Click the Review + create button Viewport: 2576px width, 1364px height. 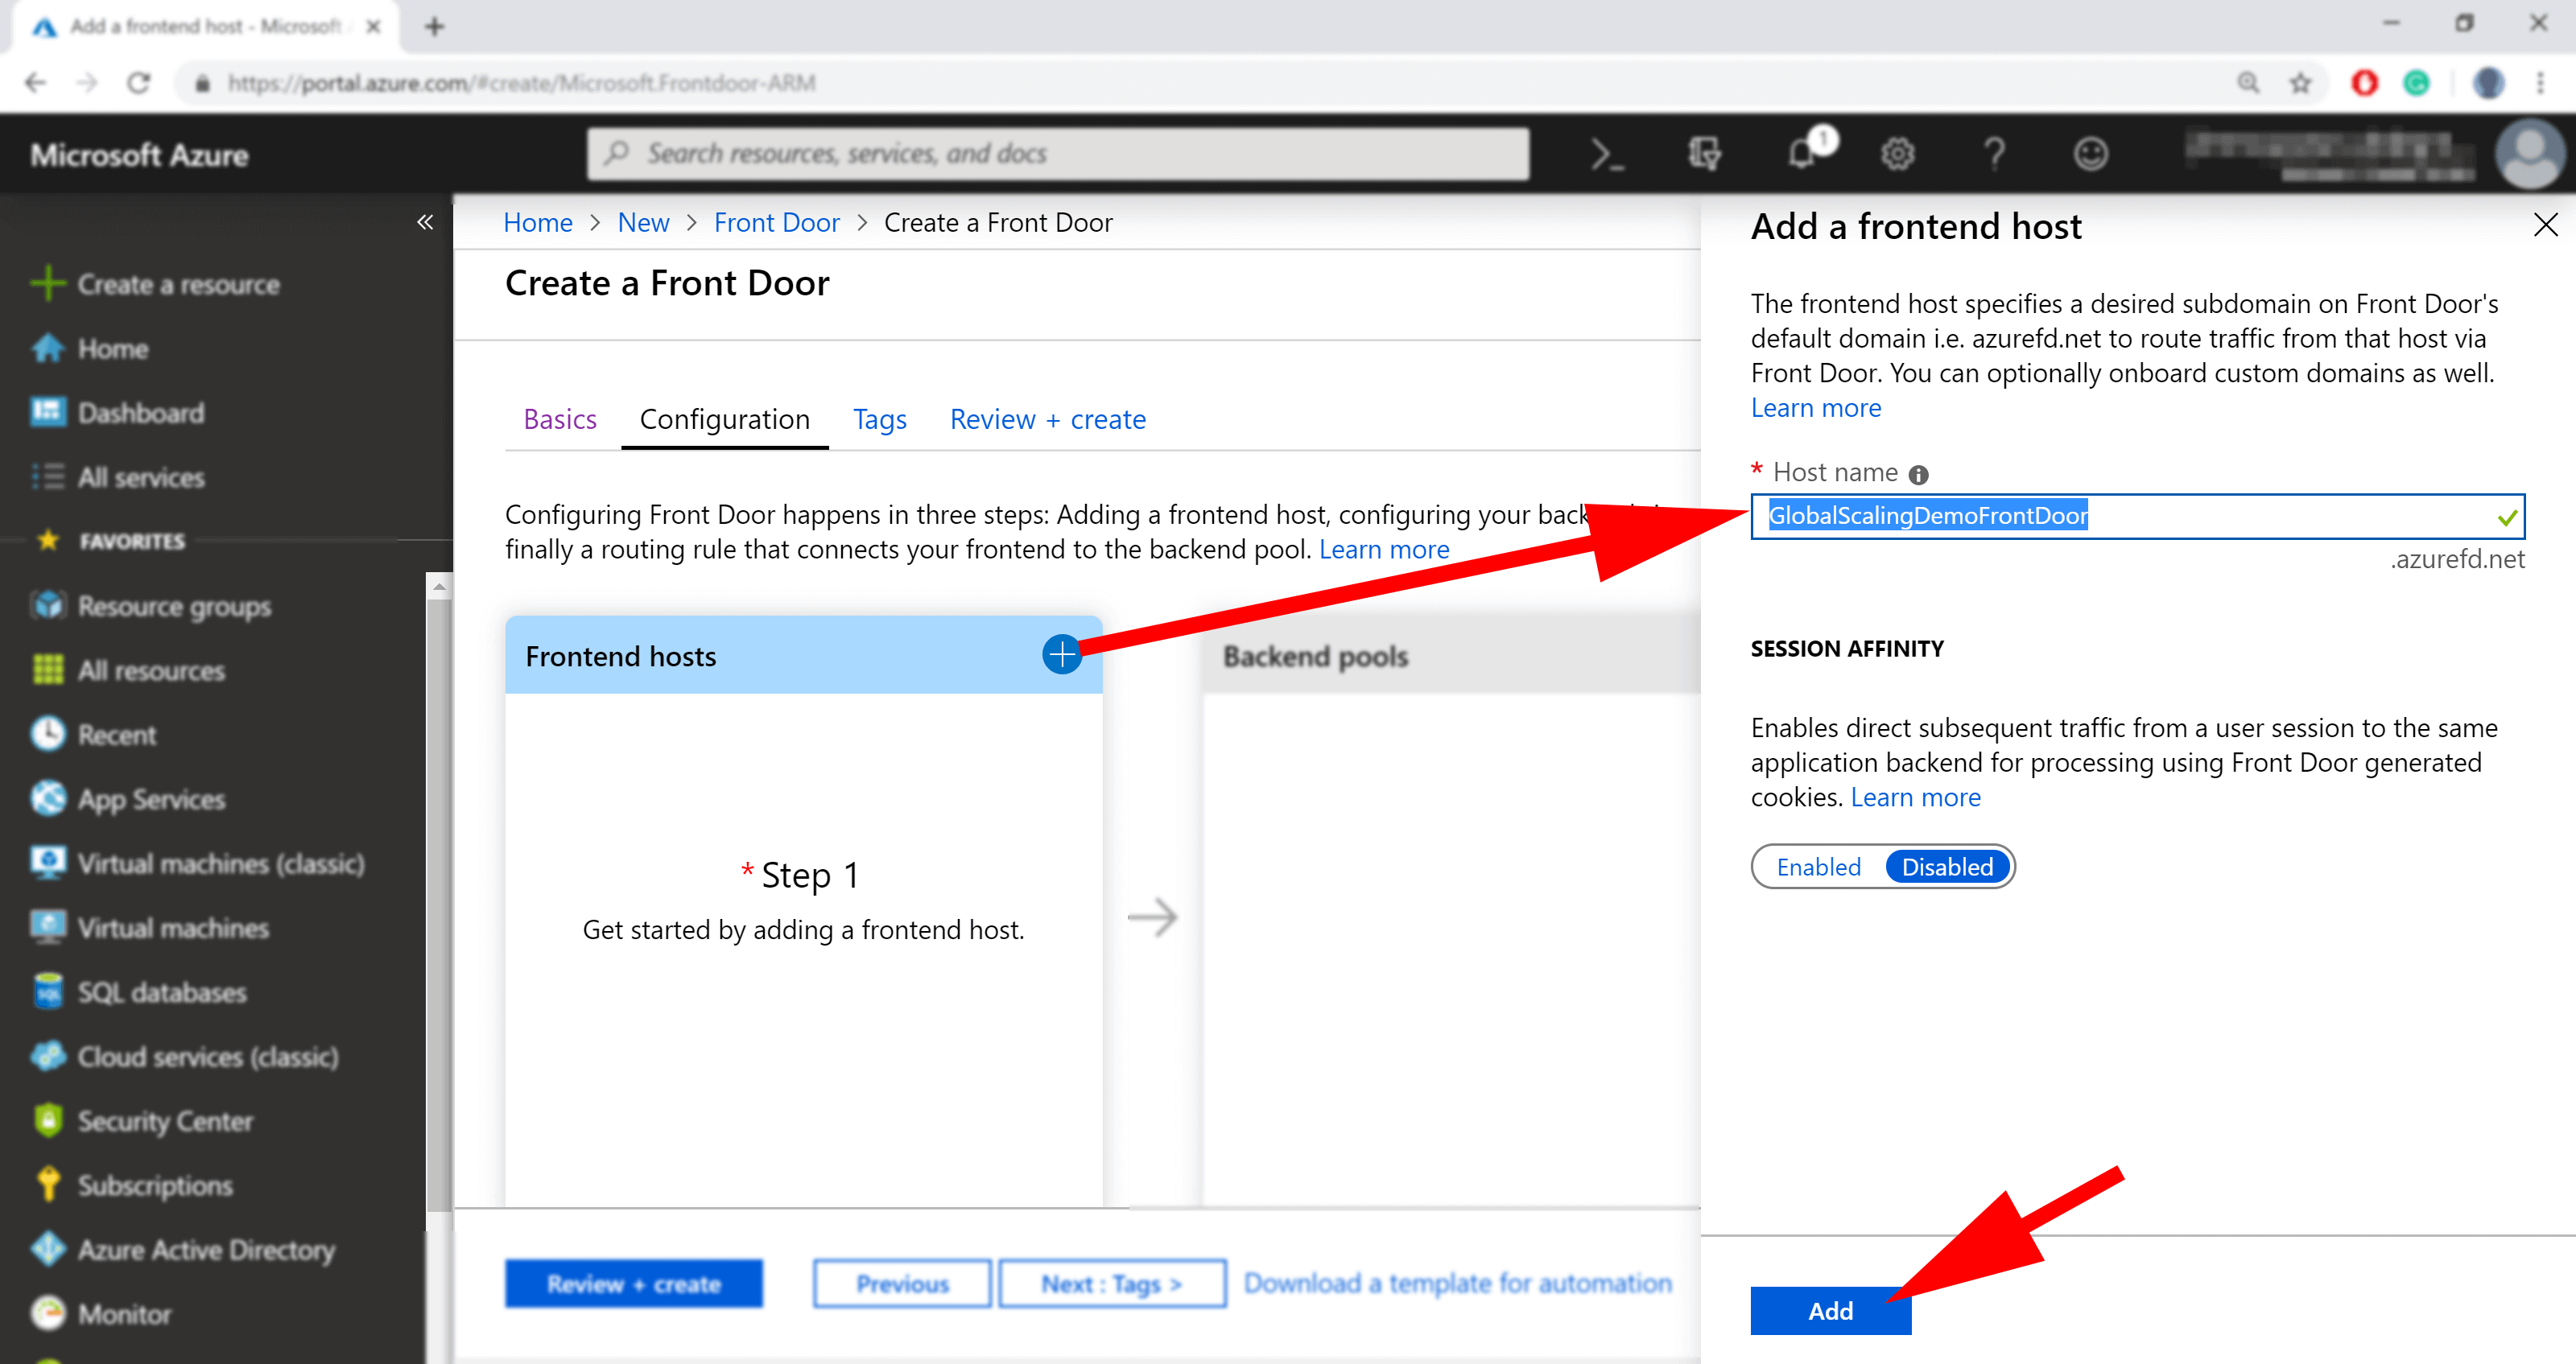tap(634, 1283)
